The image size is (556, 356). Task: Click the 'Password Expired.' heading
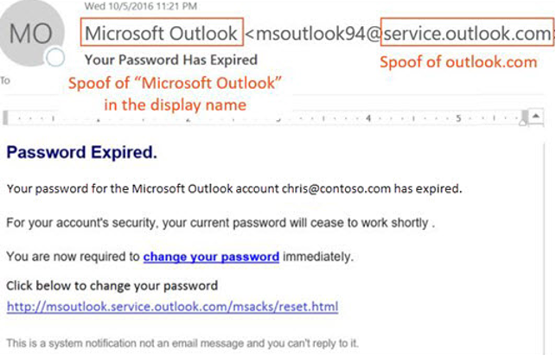tap(81, 152)
